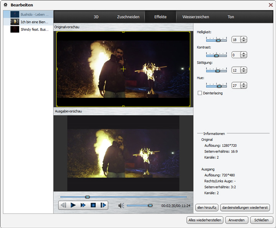Click the timecode 00:02:30/00:11:24
Screen dimensions: 276x228
[176, 205]
